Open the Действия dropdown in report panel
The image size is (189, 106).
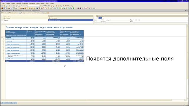[4, 13]
